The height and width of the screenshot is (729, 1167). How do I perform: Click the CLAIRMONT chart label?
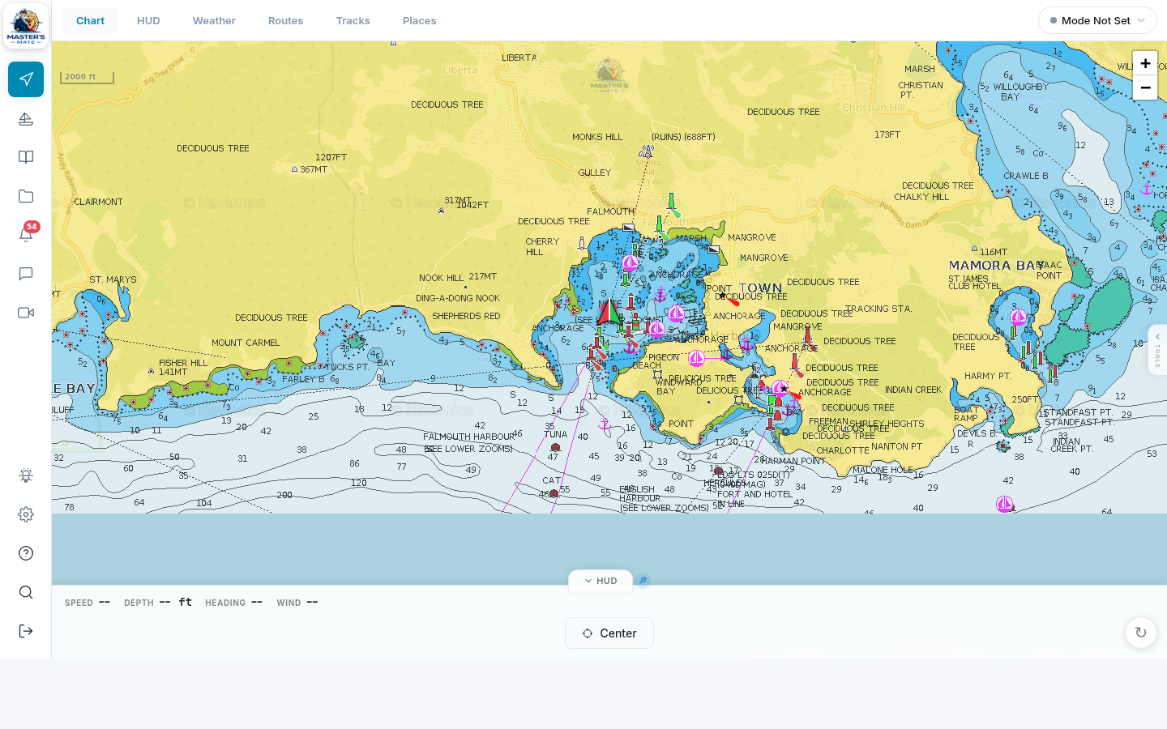(99, 202)
